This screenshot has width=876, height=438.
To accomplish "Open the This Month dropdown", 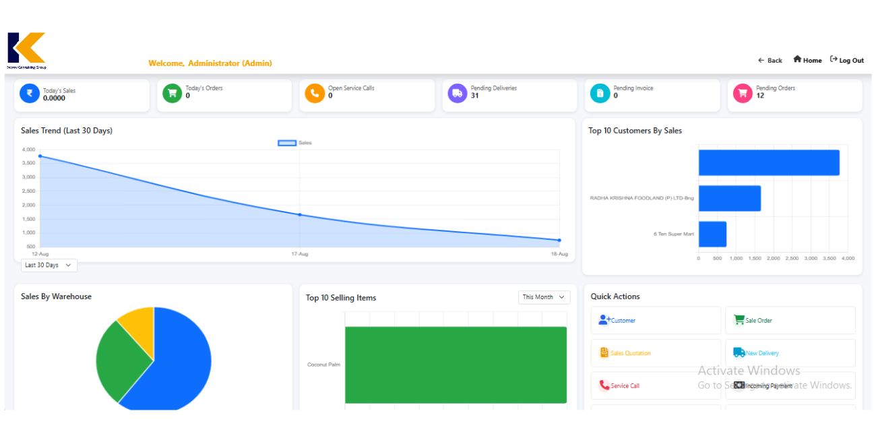I will click(544, 297).
